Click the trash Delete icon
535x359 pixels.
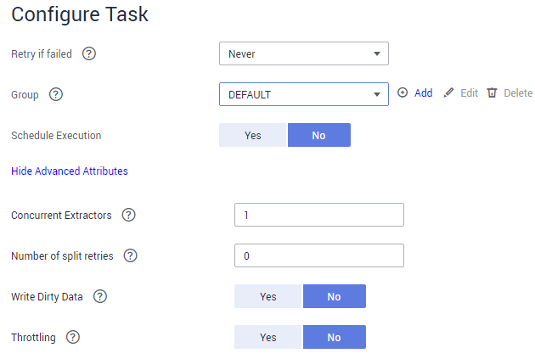click(x=492, y=93)
